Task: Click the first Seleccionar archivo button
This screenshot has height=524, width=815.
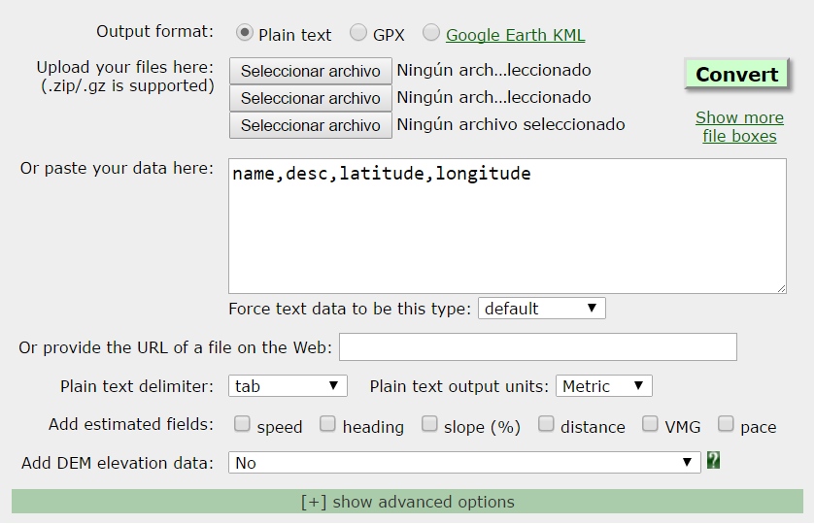Action: tap(310, 71)
